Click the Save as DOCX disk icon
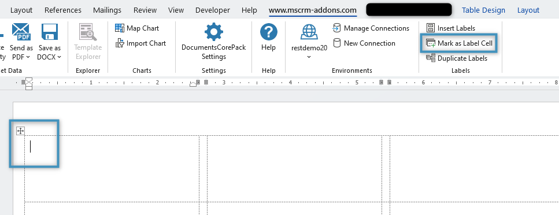This screenshot has width=559, height=215. tap(50, 32)
